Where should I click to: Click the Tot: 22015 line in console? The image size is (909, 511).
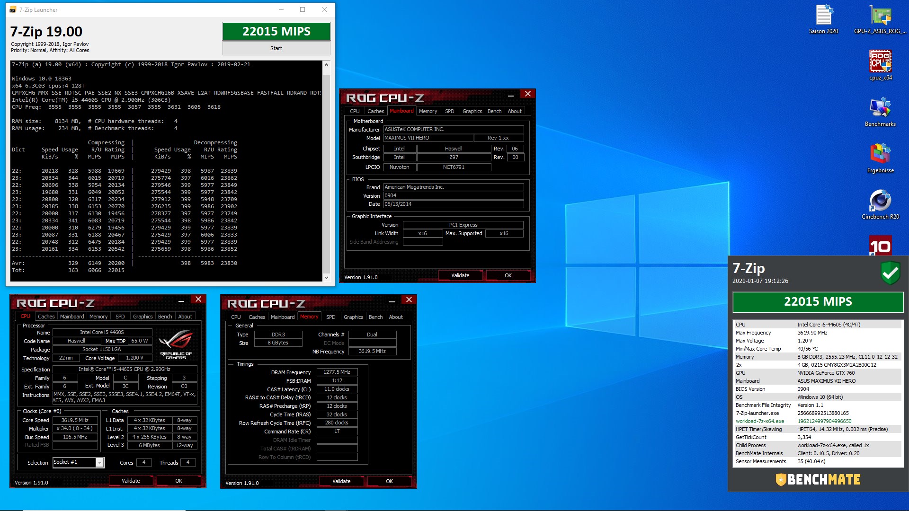click(68, 270)
